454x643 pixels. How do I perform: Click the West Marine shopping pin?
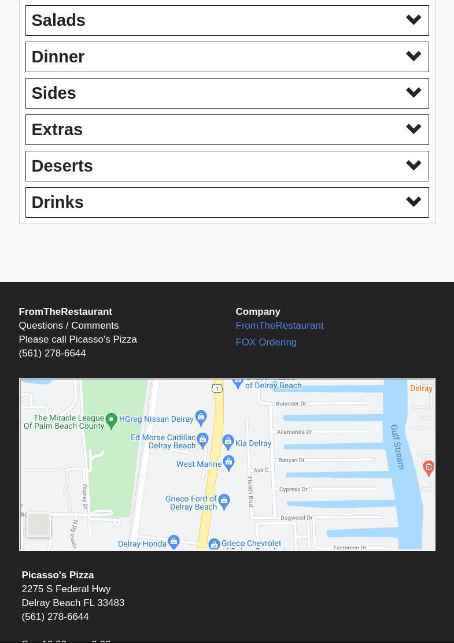click(228, 462)
